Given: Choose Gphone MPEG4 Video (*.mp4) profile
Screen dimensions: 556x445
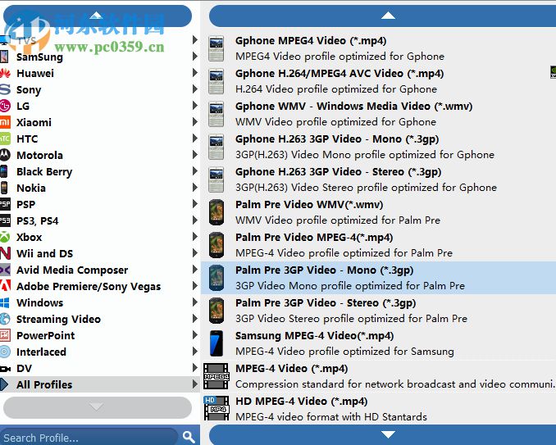Looking at the screenshot, I should pos(378,48).
